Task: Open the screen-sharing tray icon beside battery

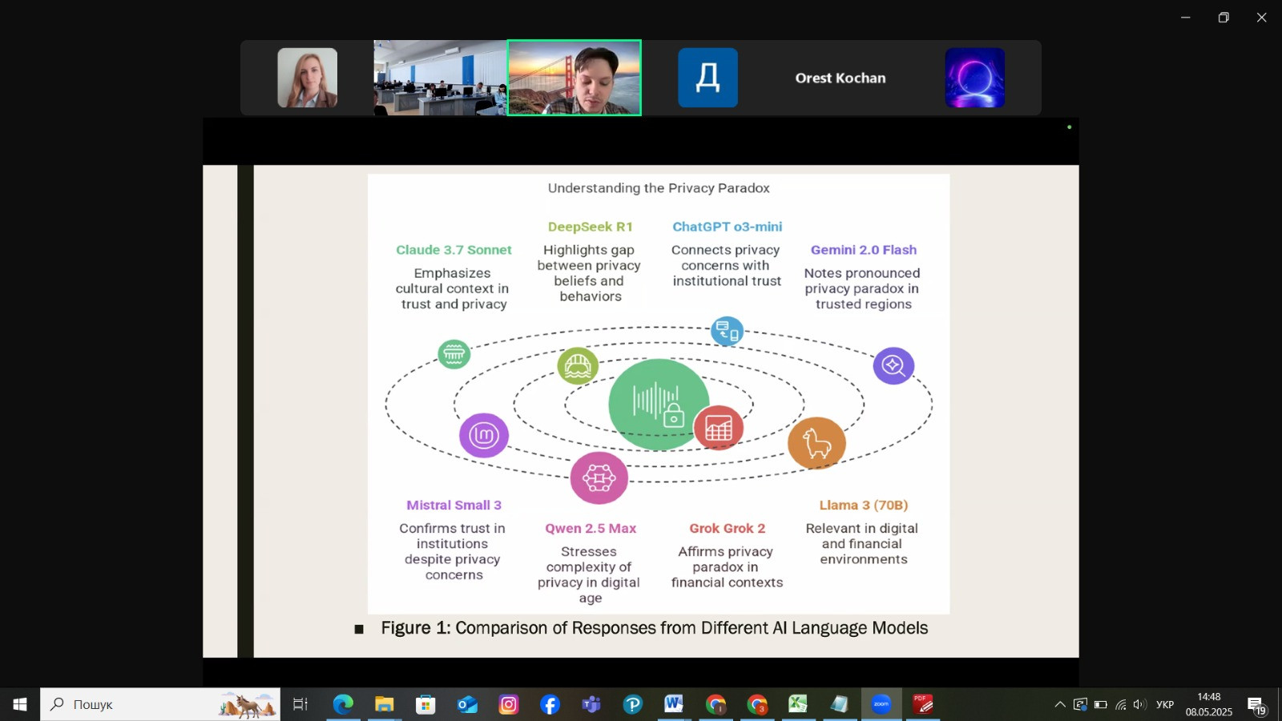Action: [x=1080, y=705]
